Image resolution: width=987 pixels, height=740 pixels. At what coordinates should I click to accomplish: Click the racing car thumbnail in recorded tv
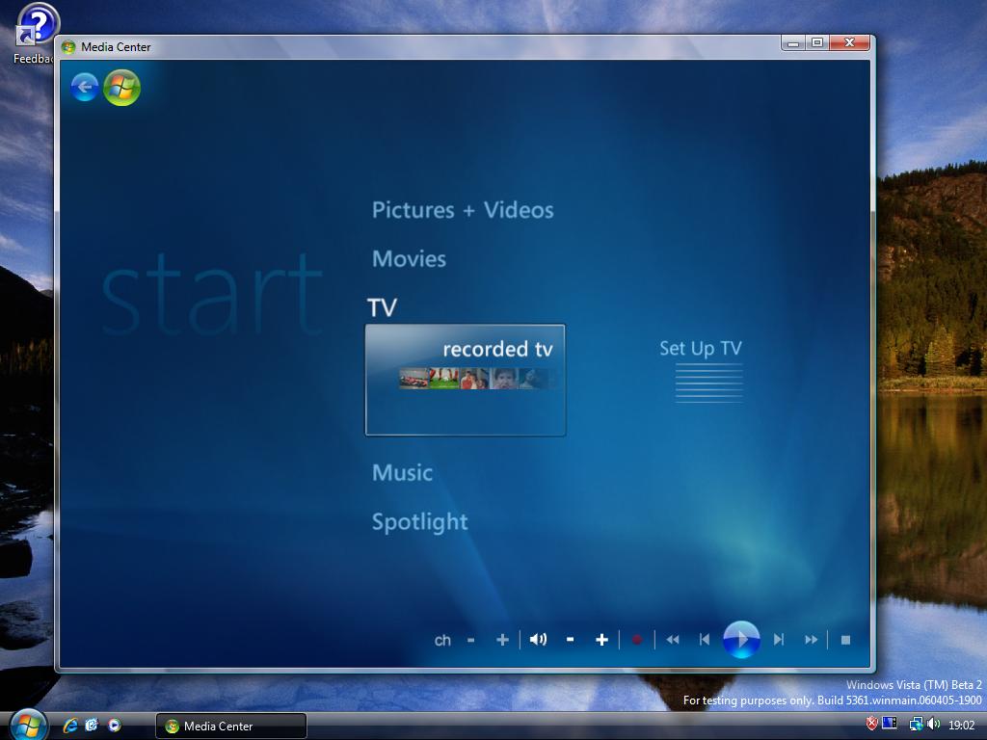tap(413, 379)
